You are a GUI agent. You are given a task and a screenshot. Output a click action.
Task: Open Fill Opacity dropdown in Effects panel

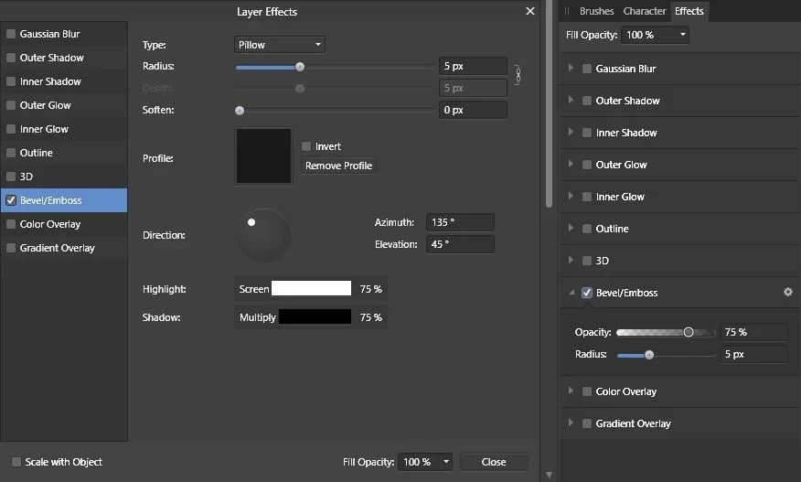(655, 35)
